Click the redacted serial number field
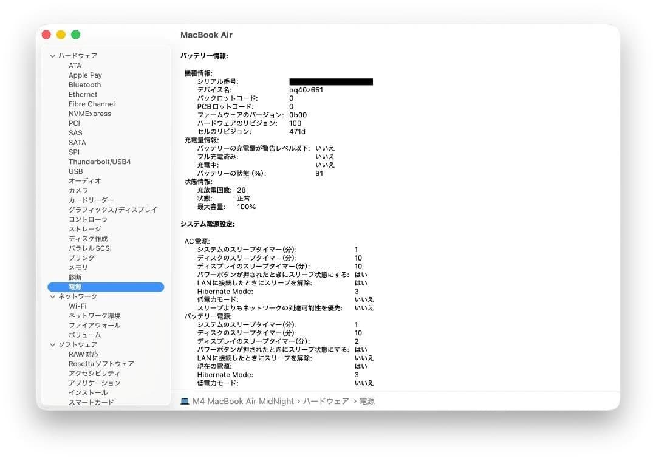Viewport: 656px width, 458px height. 331,81
